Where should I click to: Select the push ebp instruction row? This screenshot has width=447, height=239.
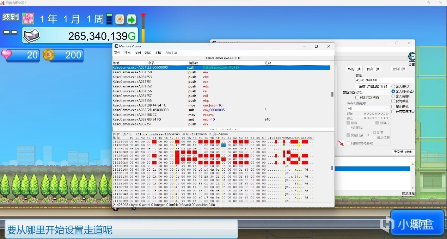221,100
